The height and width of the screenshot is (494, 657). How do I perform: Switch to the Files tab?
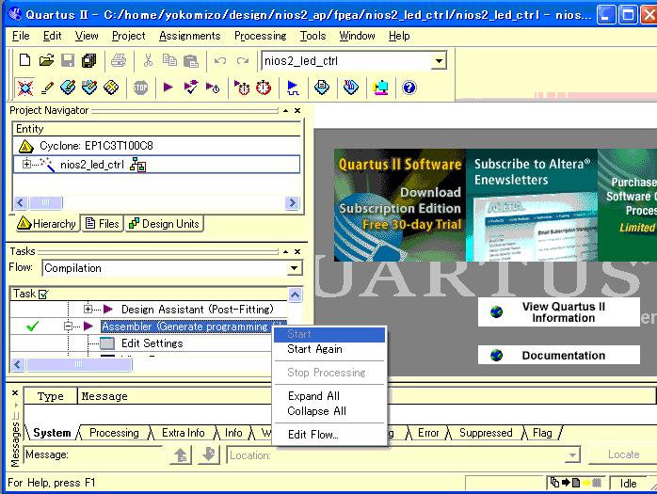[x=103, y=224]
